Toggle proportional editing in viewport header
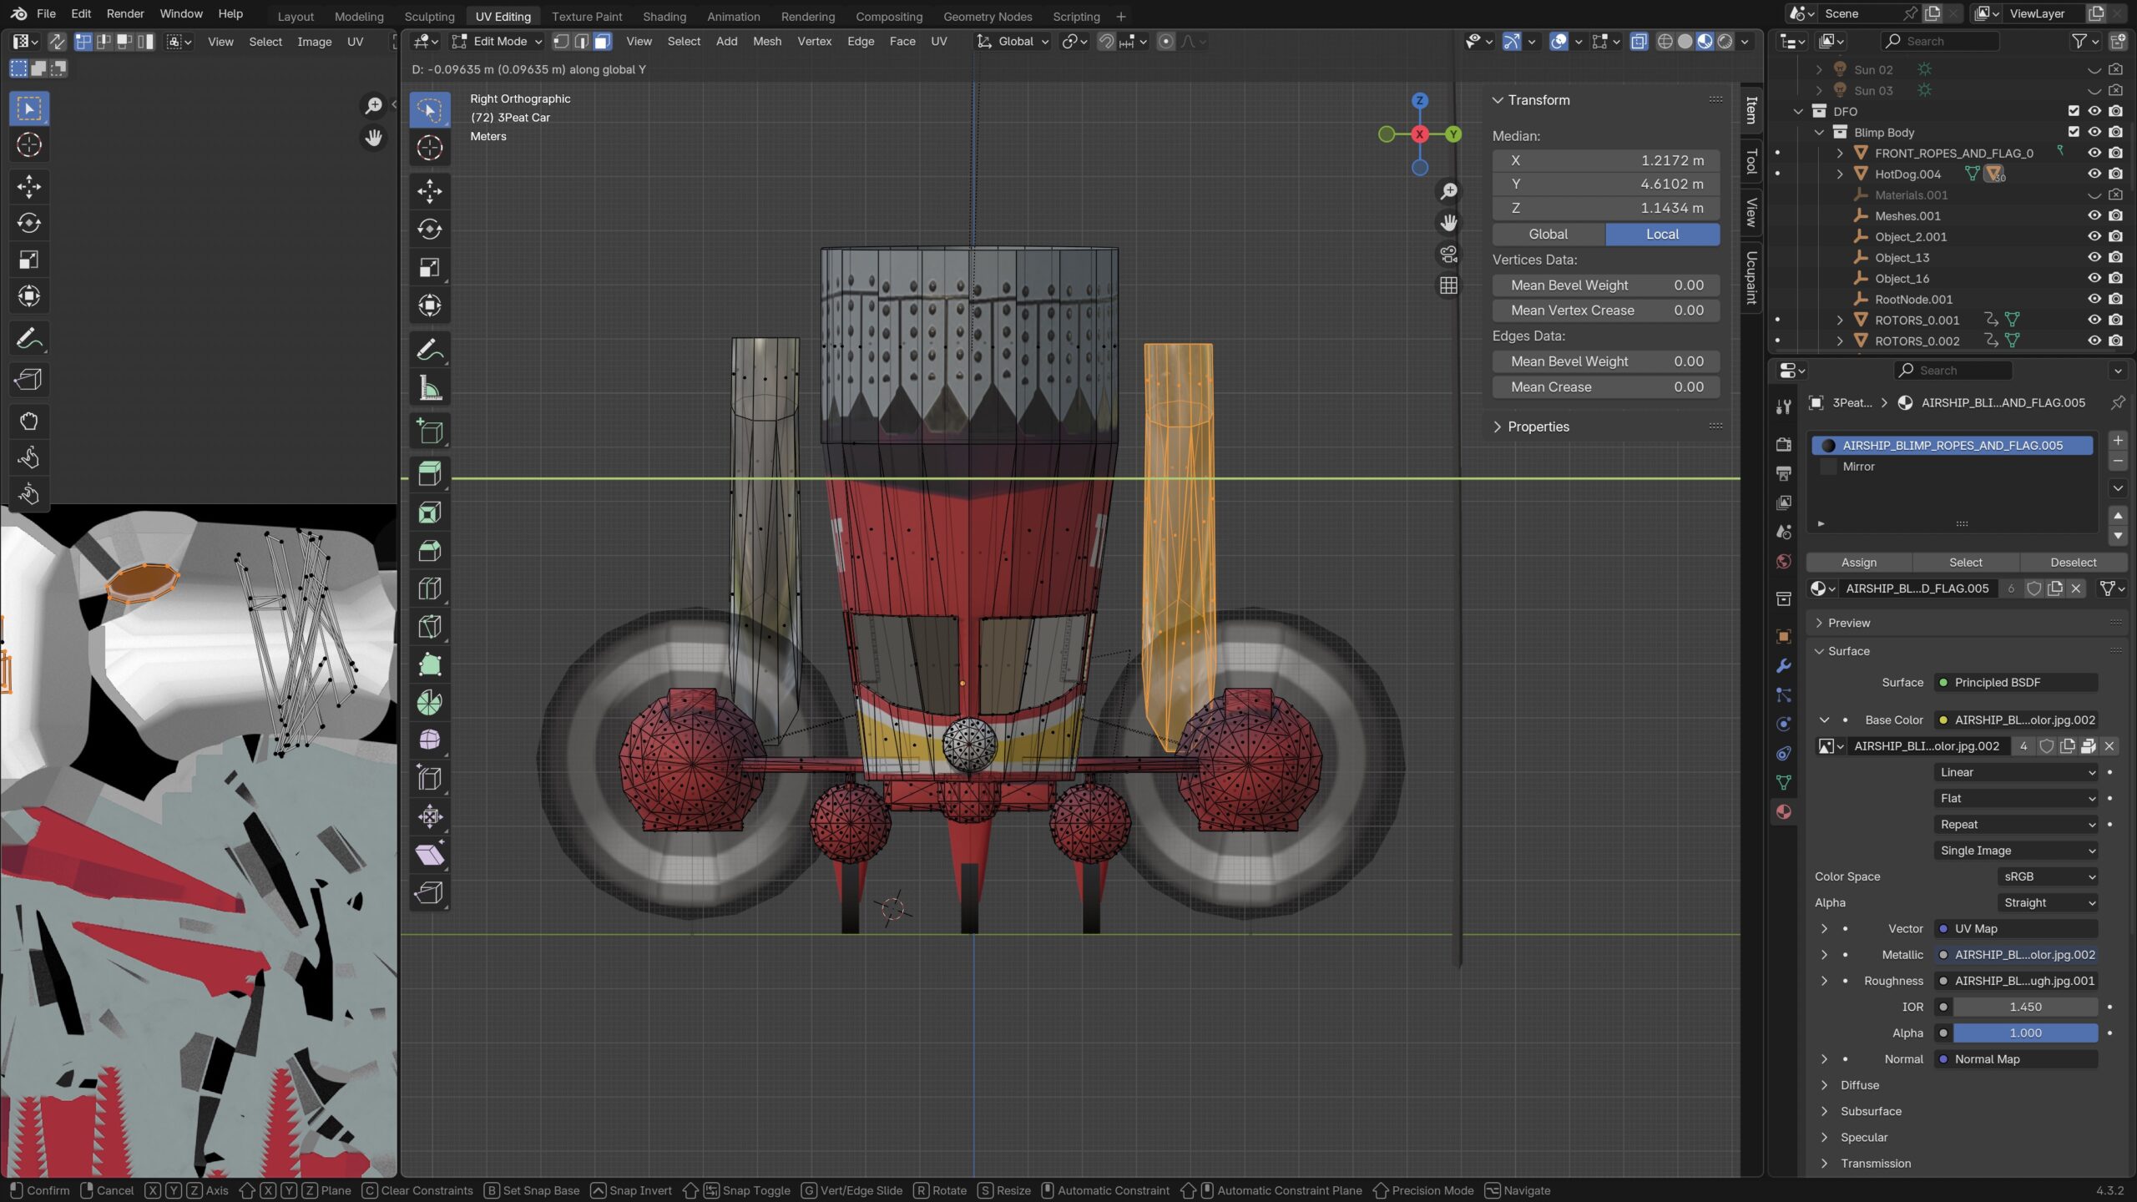Screen dimensions: 2137x1202 tap(1165, 42)
